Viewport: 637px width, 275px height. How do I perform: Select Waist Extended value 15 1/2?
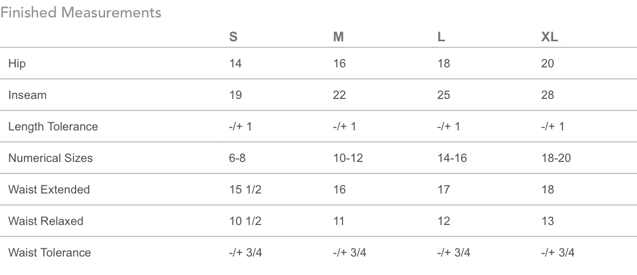245,190
